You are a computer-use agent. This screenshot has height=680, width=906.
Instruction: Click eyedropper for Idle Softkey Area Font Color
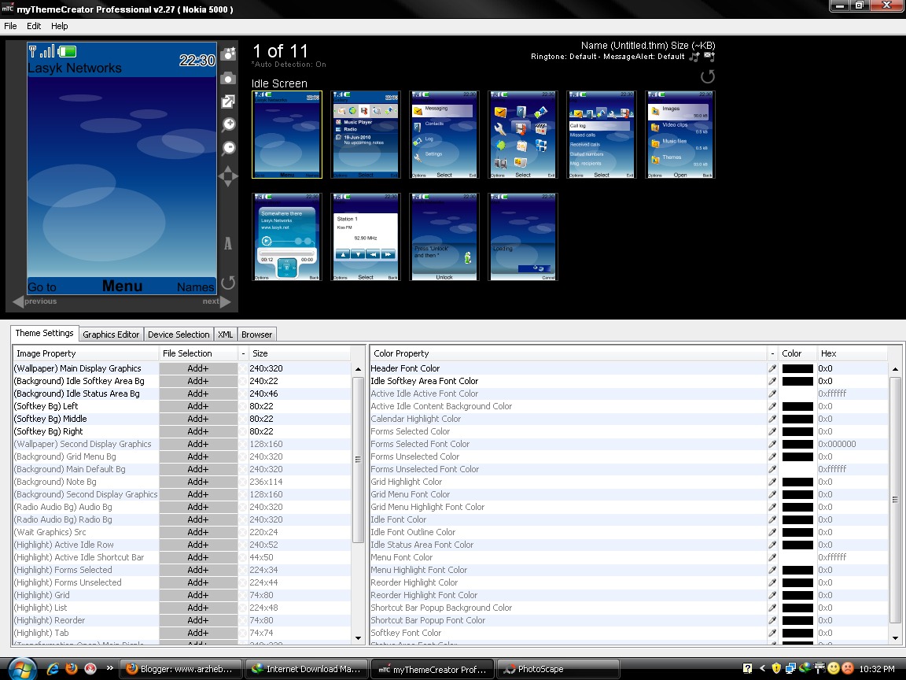pos(772,381)
